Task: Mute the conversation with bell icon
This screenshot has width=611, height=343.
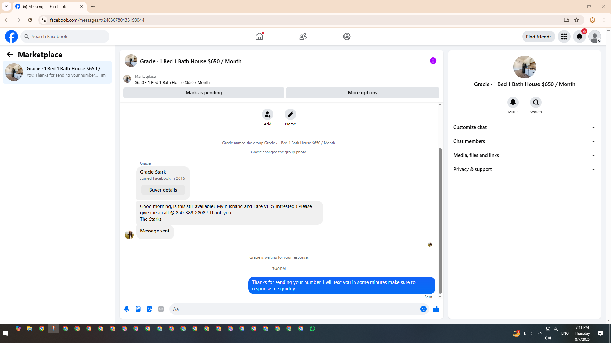Action: [x=513, y=102]
